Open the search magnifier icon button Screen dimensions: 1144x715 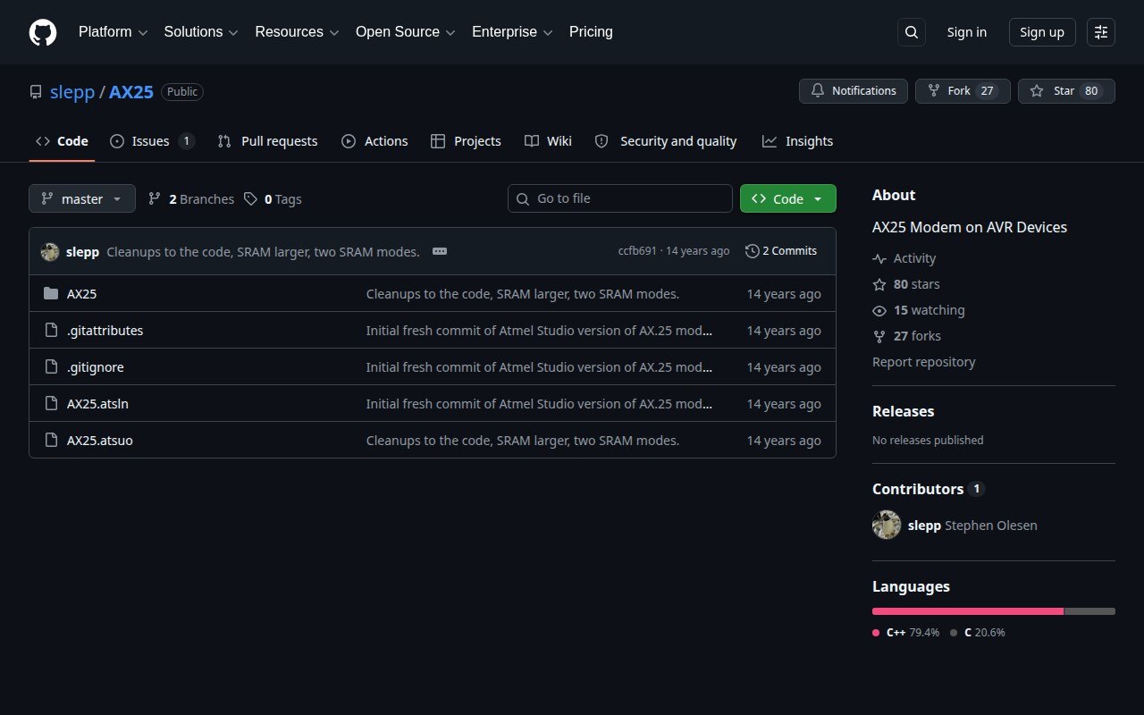[x=912, y=32]
